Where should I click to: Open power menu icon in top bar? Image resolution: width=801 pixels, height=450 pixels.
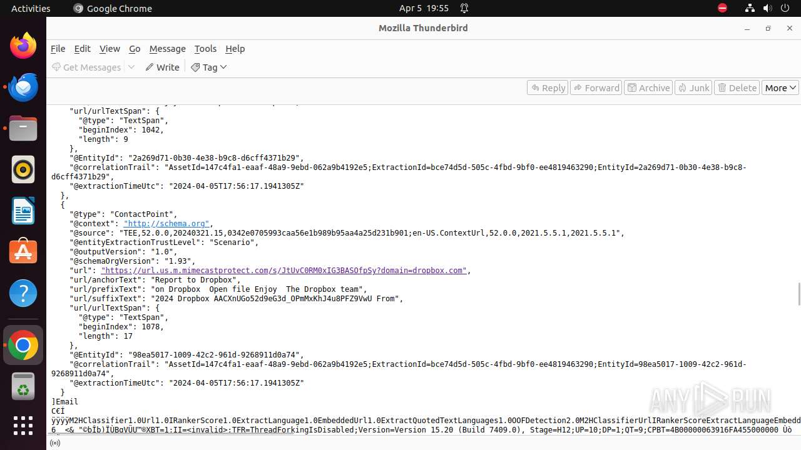click(785, 8)
